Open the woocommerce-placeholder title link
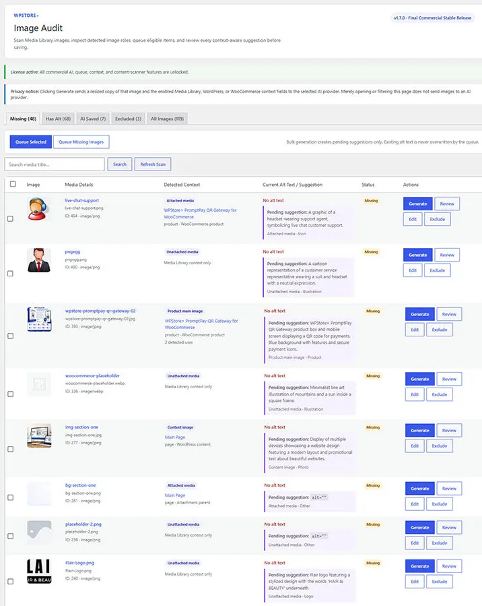Image resolution: width=482 pixels, height=606 pixels. (93, 375)
